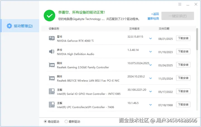Image resolution: width=201 pixels, height=127 pixels.
Task: Click the 返回 link
Action: pos(155,14)
